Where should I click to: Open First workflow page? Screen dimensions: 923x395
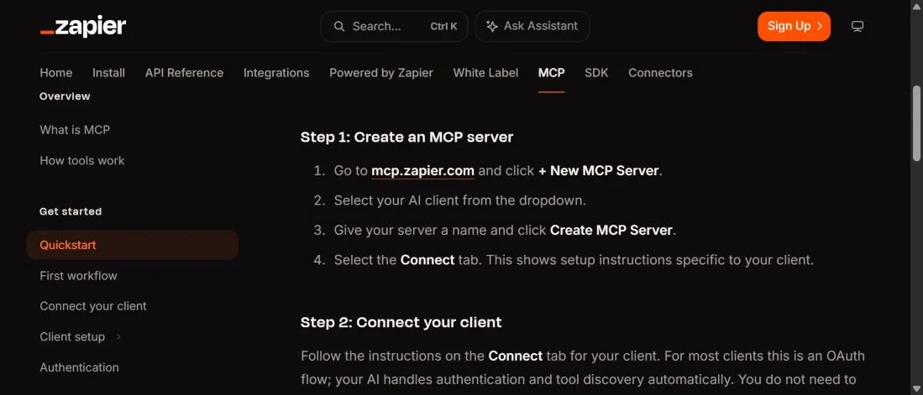click(78, 276)
